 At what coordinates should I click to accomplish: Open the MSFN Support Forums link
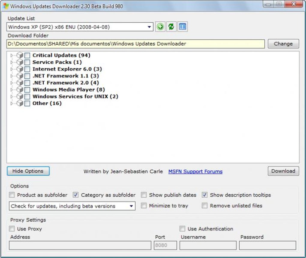[195, 171]
